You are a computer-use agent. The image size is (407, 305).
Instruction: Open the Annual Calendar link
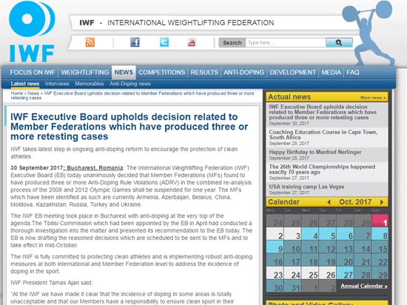tap(364, 286)
